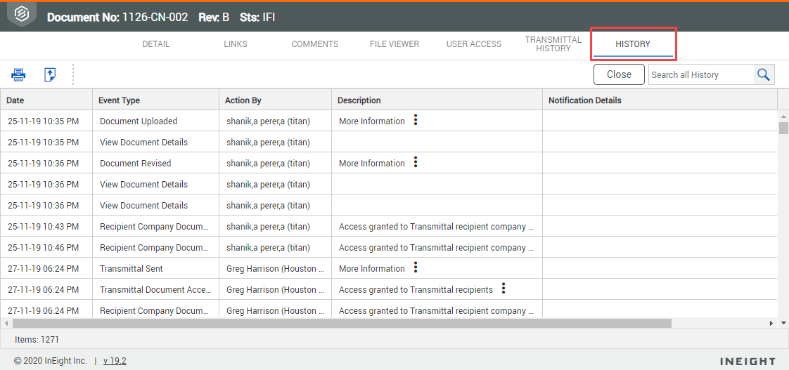The height and width of the screenshot is (370, 789).
Task: Open the COMMENTS tab
Action: coord(315,44)
